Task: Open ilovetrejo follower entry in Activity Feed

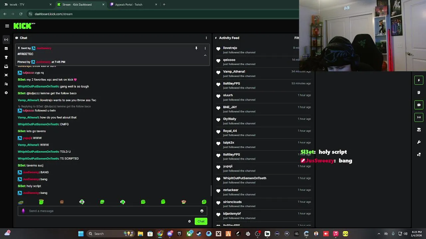Action: click(x=263, y=50)
